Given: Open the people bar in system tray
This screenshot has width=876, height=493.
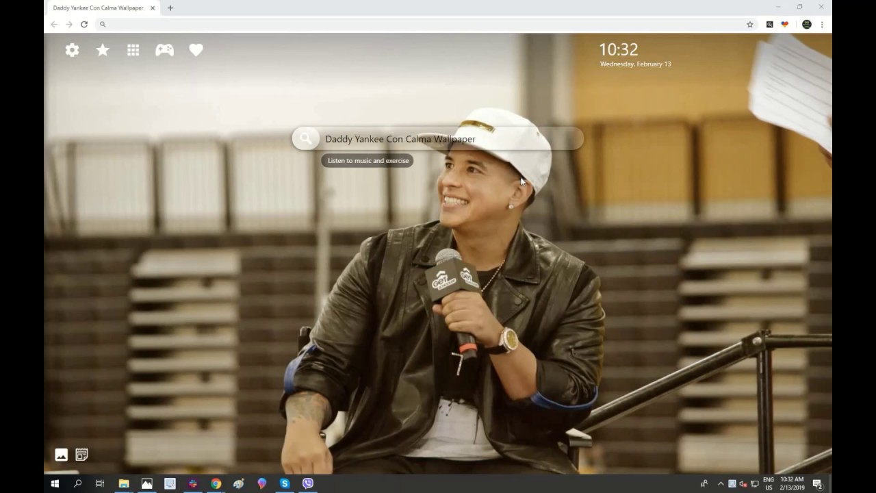Looking at the screenshot, I should (704, 483).
